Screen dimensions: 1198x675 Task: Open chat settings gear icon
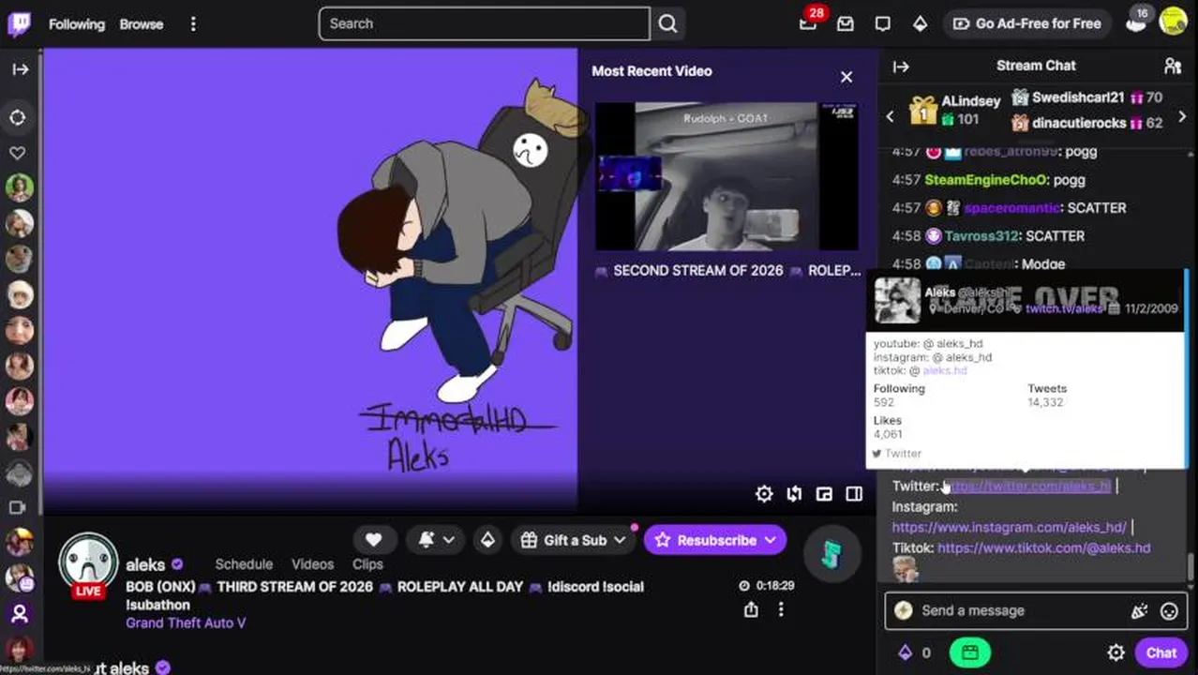1116,652
